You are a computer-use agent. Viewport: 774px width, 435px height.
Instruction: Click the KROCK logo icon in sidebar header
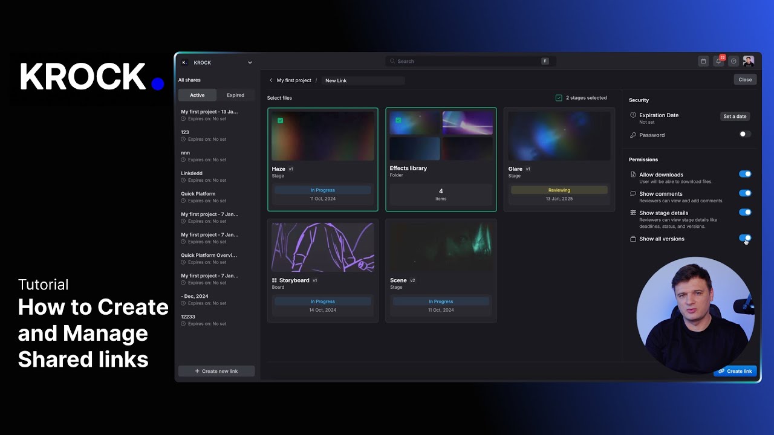point(184,62)
